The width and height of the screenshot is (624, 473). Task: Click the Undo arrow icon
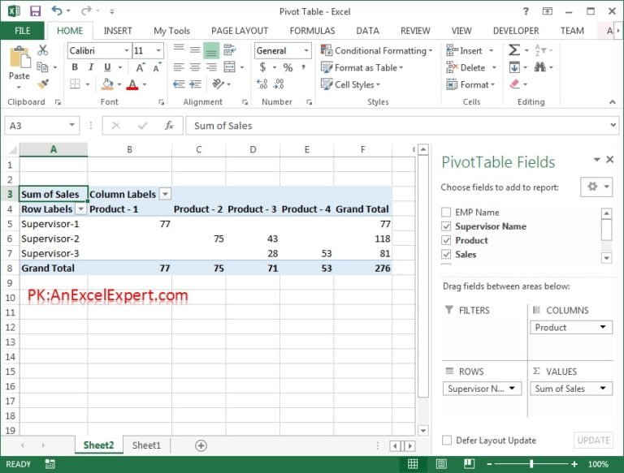[57, 11]
